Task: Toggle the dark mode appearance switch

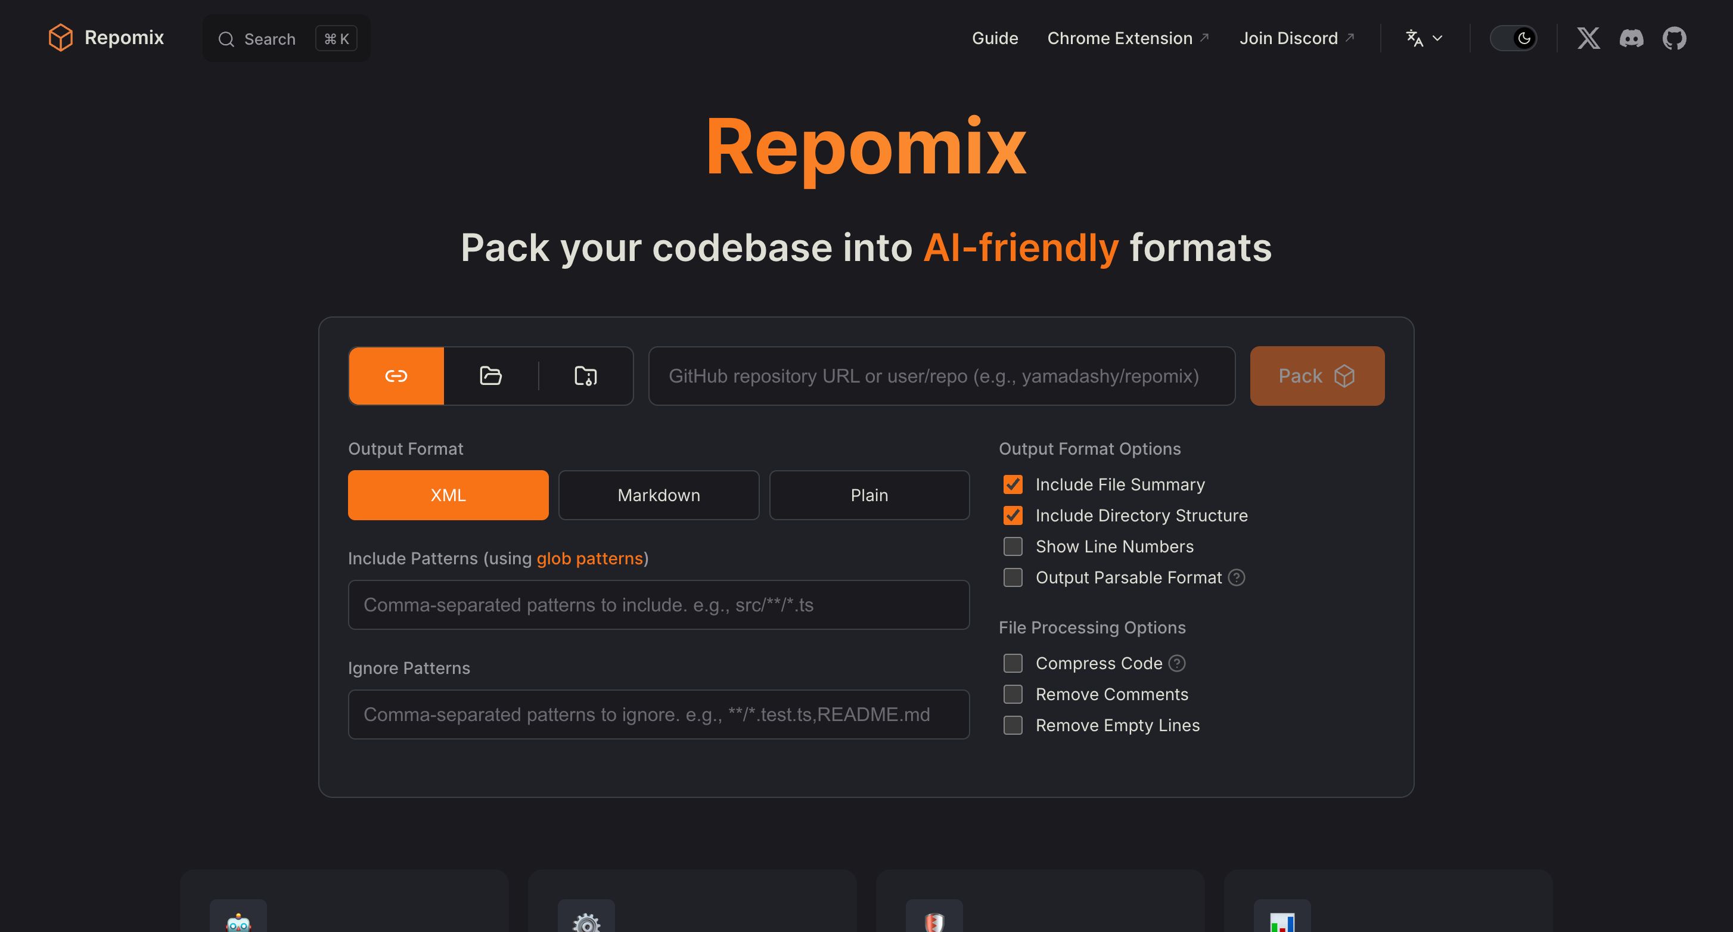Action: pos(1513,38)
